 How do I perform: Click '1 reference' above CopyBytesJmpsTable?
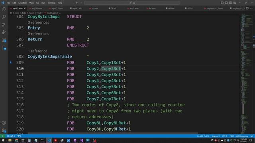click(x=37, y=51)
